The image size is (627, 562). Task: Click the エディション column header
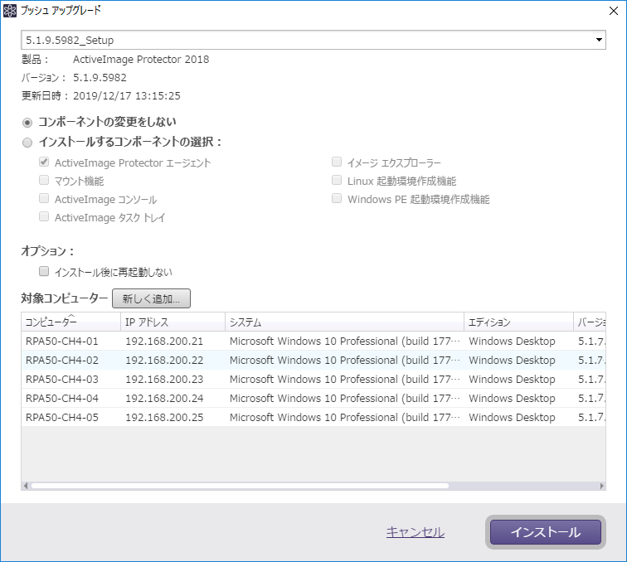[x=518, y=322]
